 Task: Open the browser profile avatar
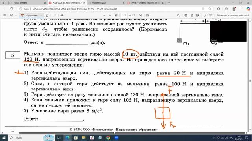click(x=234, y=9)
